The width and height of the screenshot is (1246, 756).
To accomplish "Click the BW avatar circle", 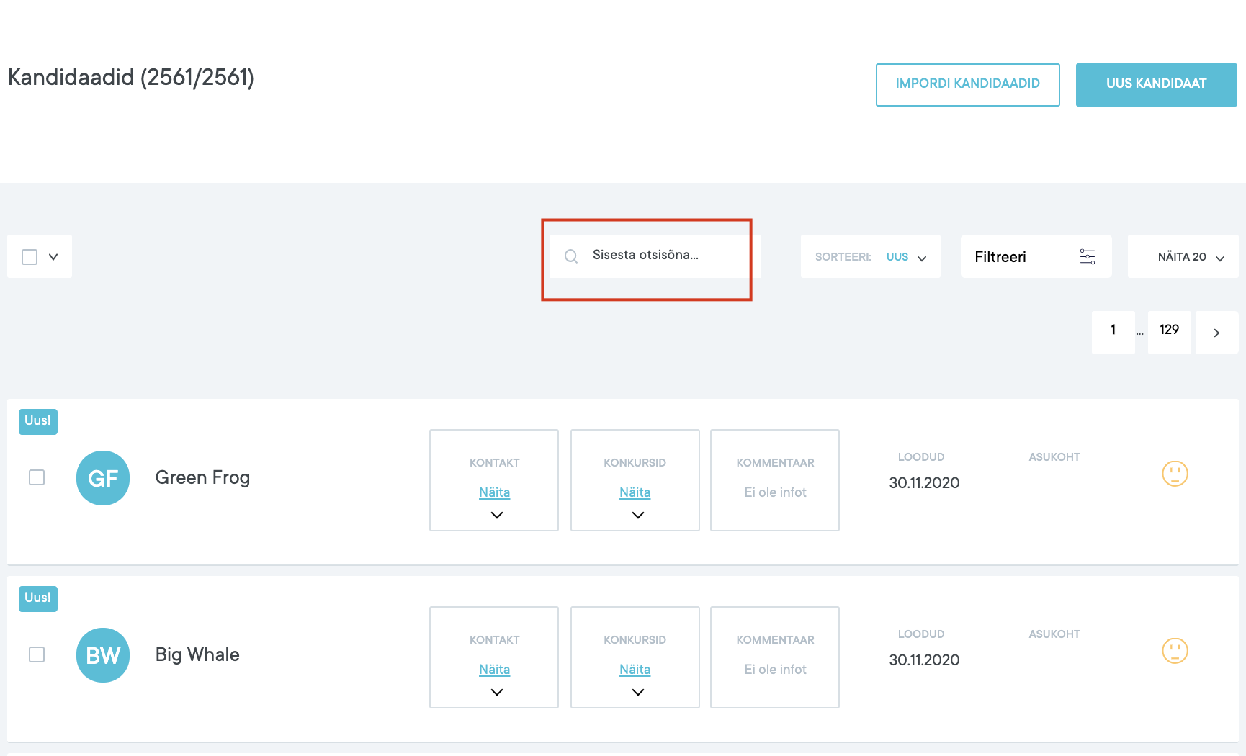I will [x=103, y=655].
